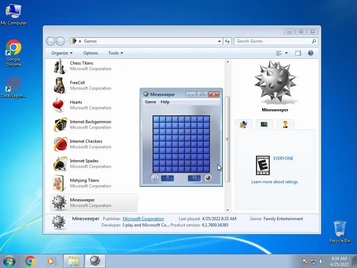Expand the view options dropdown arrow

tap(287, 53)
